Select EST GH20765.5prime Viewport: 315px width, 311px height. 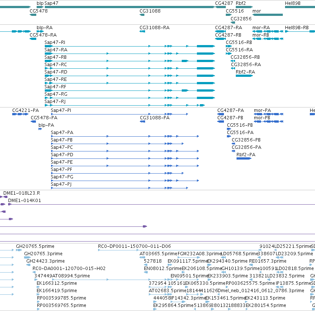coord(19,250)
